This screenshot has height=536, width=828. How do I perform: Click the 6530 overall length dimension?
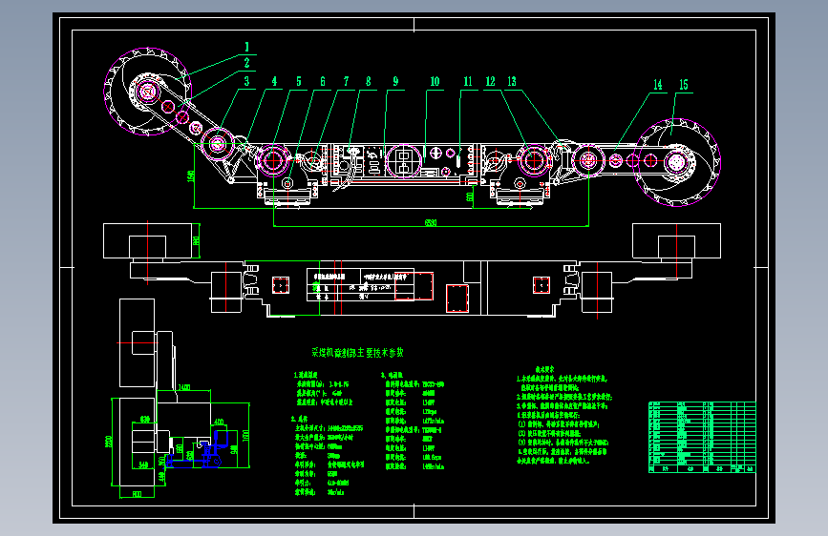click(x=431, y=222)
